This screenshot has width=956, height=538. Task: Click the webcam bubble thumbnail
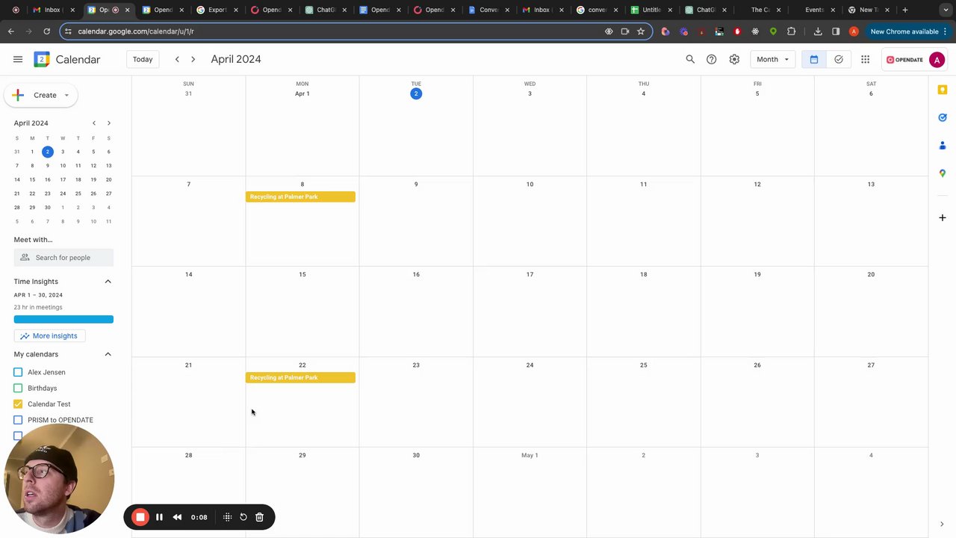60,478
